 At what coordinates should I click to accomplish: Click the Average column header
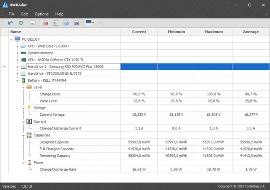(x=250, y=32)
